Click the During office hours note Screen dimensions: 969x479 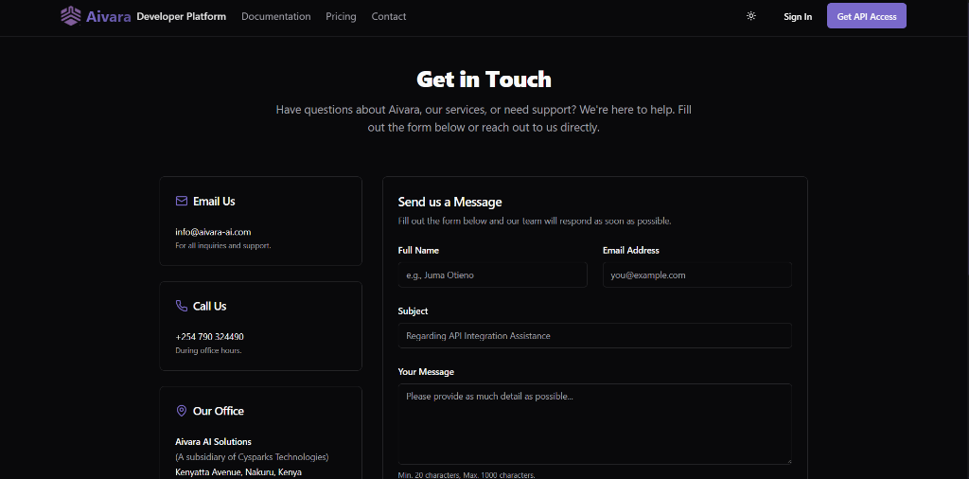click(208, 350)
